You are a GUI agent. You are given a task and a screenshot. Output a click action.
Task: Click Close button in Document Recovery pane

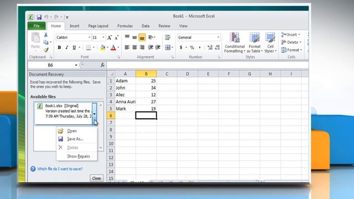[96, 178]
